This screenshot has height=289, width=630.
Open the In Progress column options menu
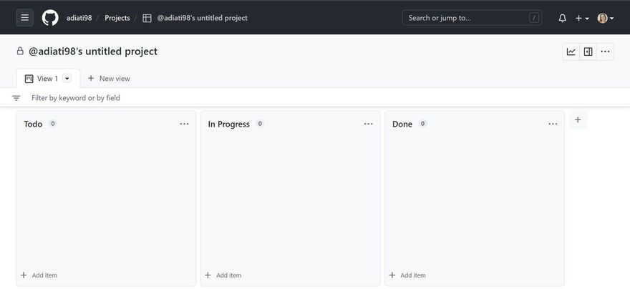(369, 124)
